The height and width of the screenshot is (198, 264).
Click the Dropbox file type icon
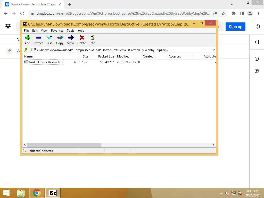click(x=9, y=51)
